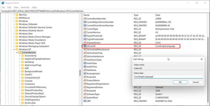Click the DefaultProductKey folder icon
This screenshot has width=210, height=106.
pyautogui.click(x=23, y=90)
